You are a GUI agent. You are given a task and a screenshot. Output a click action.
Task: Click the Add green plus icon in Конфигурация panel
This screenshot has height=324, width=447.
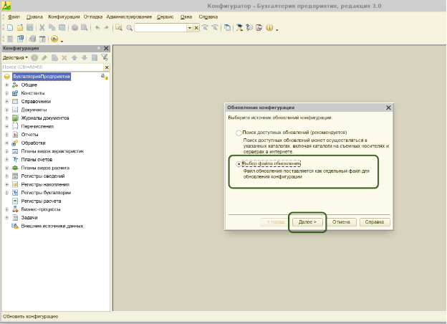click(x=34, y=57)
